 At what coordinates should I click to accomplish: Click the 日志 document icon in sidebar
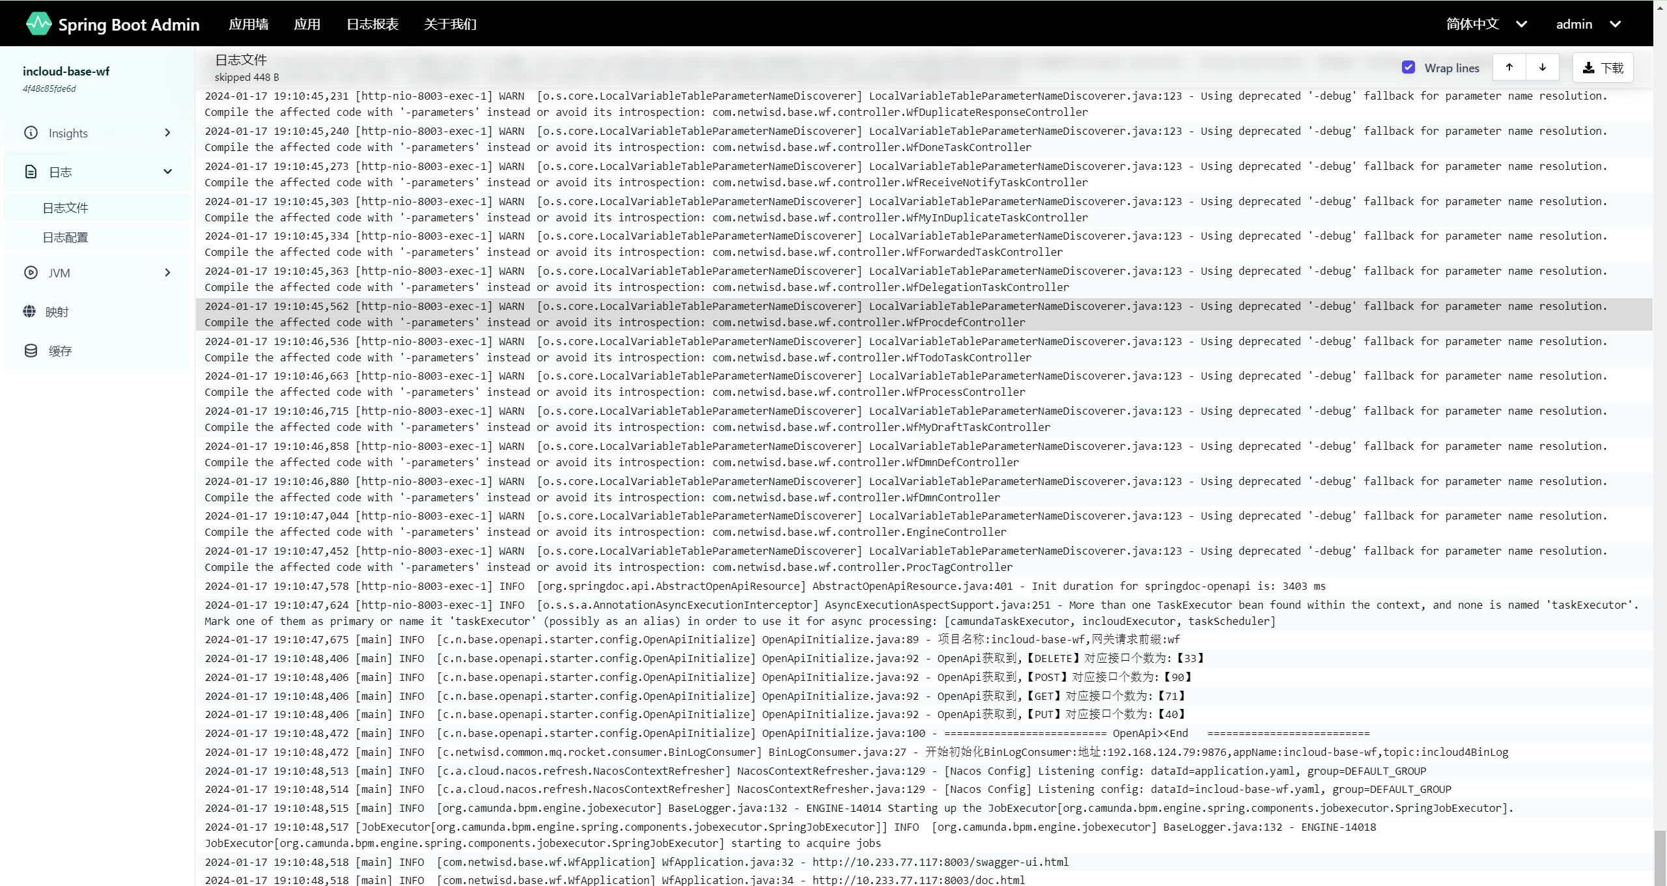pos(31,172)
